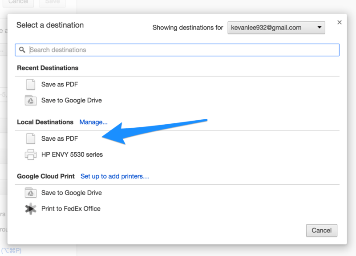
Task: Click the document icon for Save as PDF under Local Destinations
Action: pos(31,138)
